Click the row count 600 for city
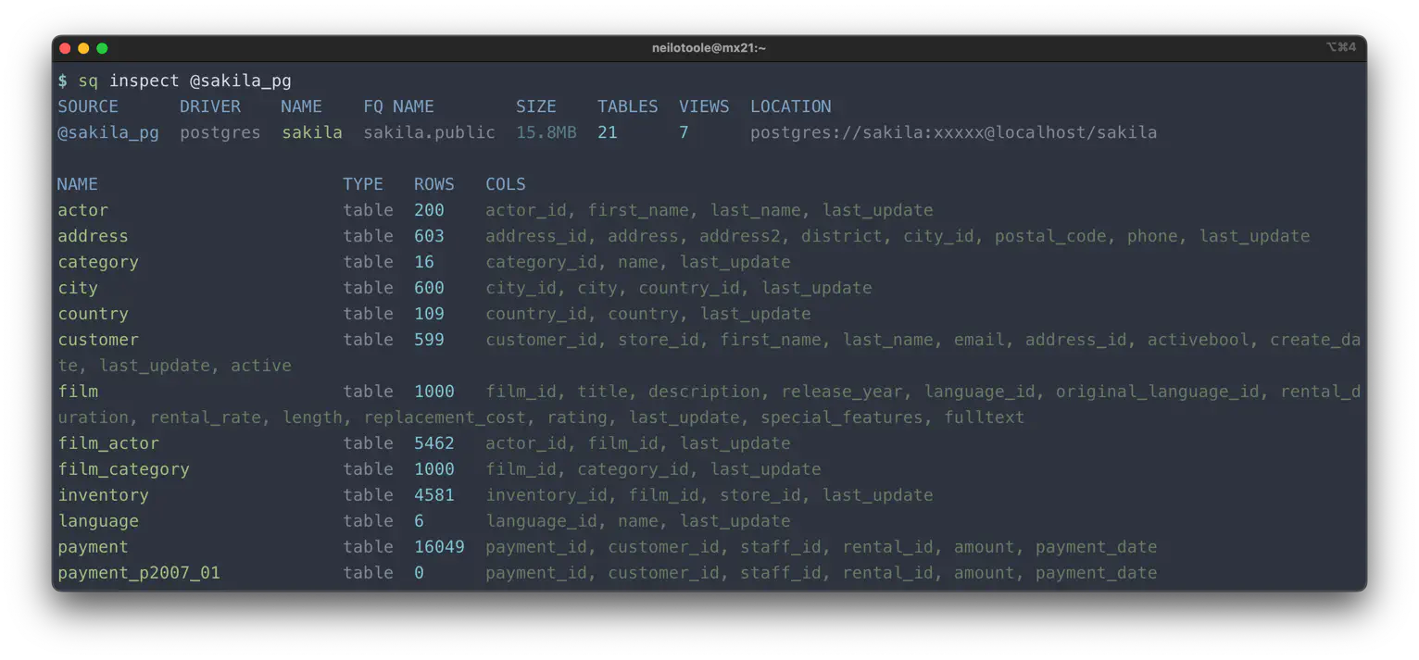The image size is (1419, 660). point(430,288)
